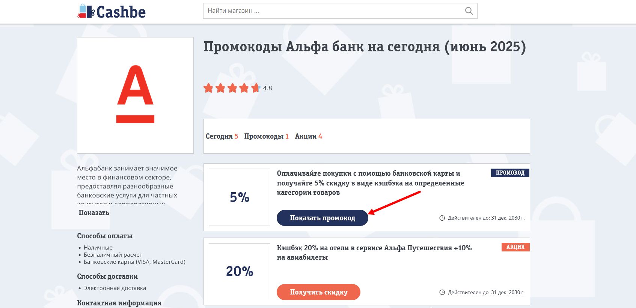Click expiry text on the 5% promo card
The width and height of the screenshot is (636, 308).
(x=486, y=218)
